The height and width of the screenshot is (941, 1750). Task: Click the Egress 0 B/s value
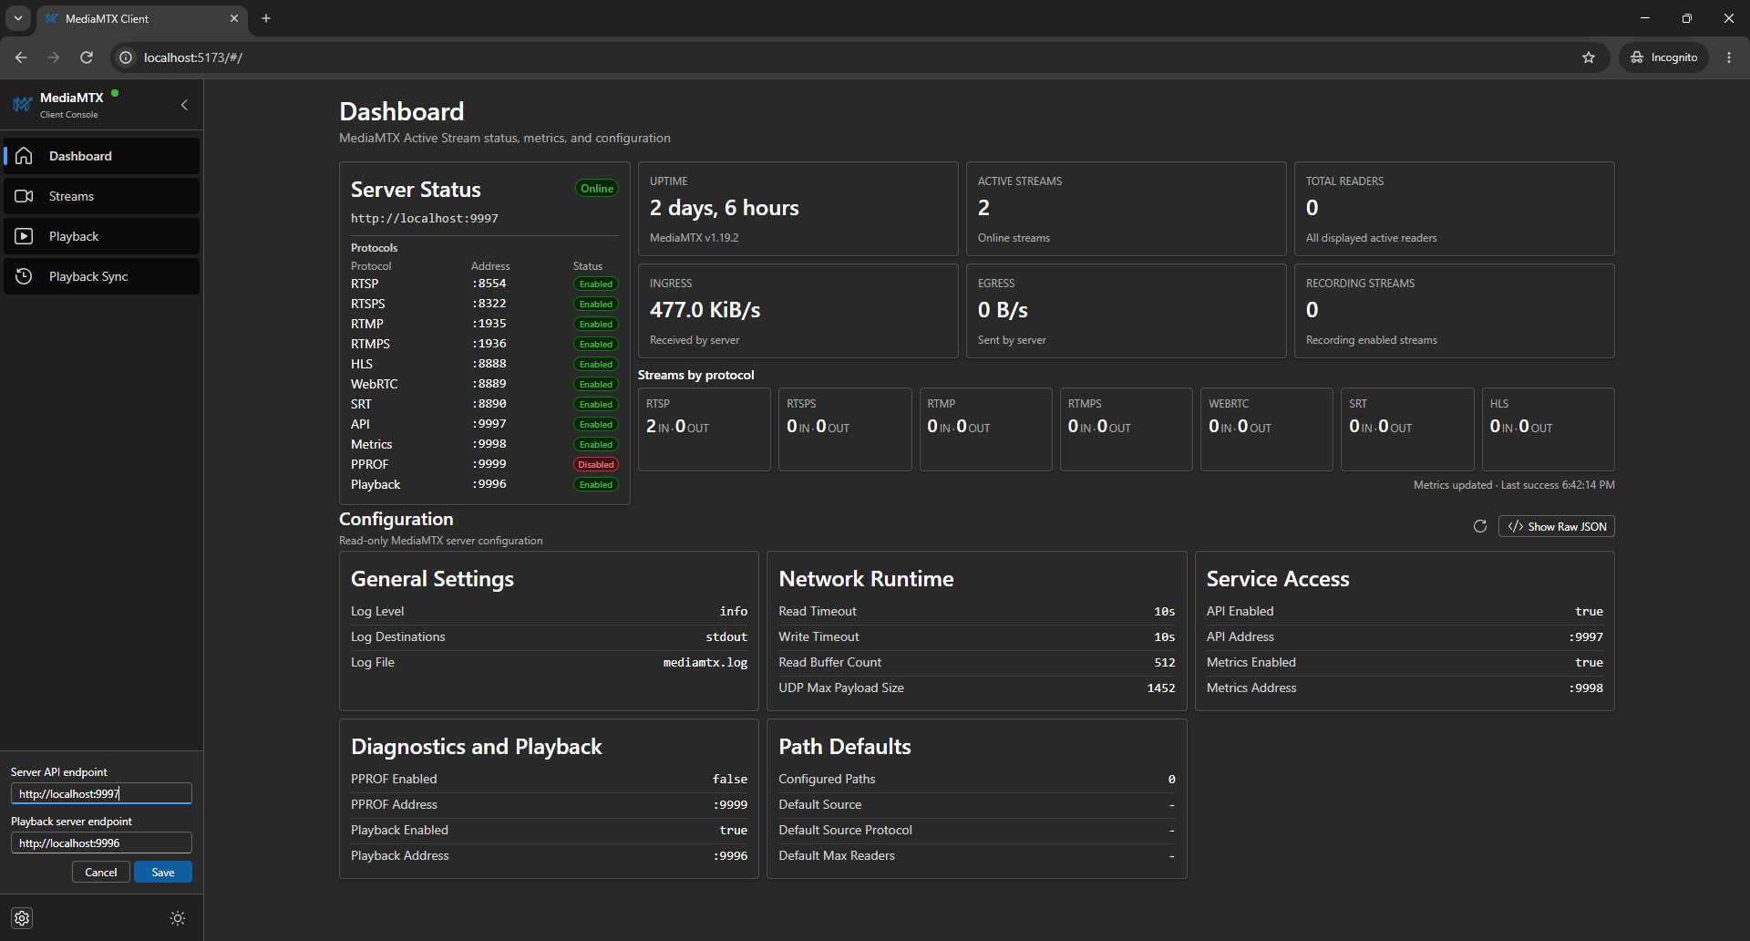tap(1003, 310)
